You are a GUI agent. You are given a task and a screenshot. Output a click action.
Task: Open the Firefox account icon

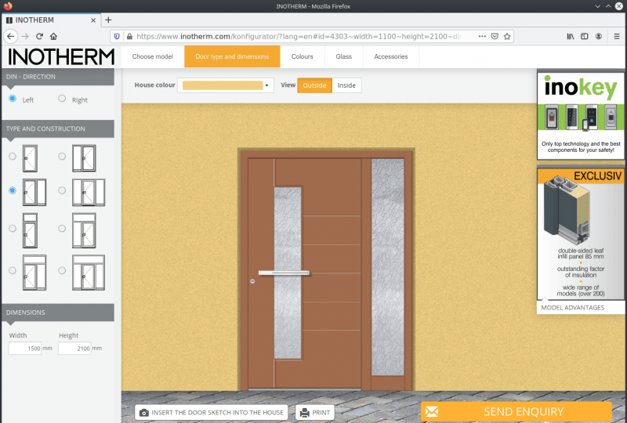pos(599,36)
